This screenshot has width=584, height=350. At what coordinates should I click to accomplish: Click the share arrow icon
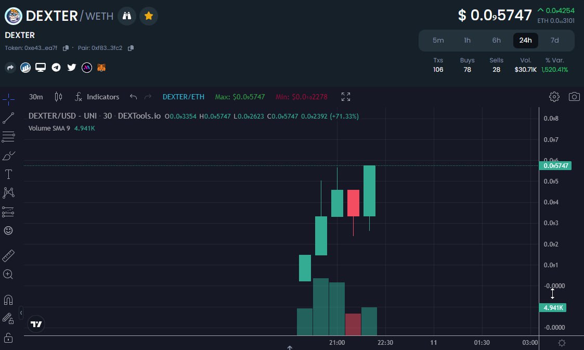[x=10, y=68]
